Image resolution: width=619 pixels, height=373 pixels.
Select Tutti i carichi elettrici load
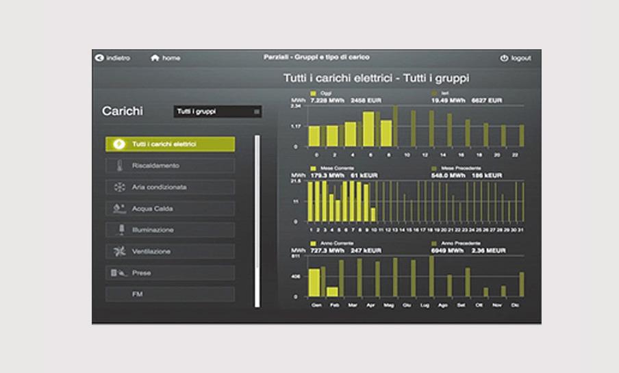tap(170, 144)
